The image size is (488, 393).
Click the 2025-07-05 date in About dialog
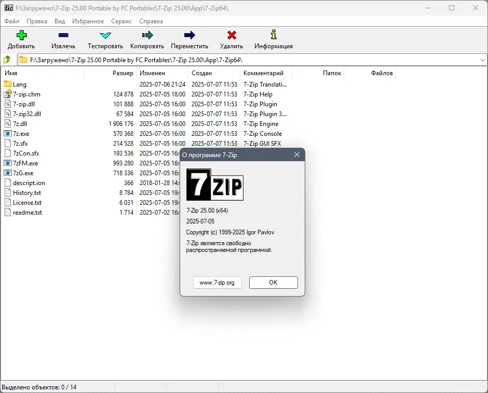pos(200,221)
